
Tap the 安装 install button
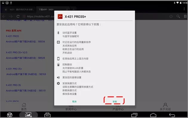115,102
